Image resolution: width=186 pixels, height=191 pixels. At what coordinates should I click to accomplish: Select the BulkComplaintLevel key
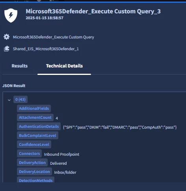click(x=37, y=135)
